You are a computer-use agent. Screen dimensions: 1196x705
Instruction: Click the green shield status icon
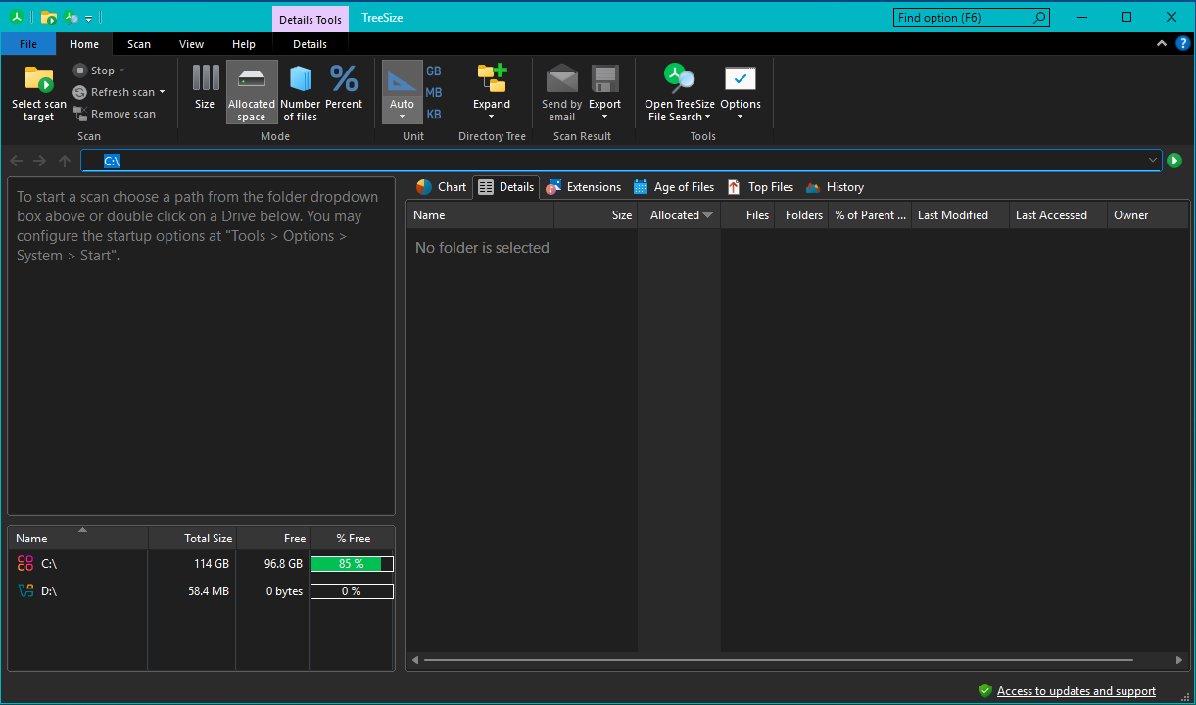point(985,691)
